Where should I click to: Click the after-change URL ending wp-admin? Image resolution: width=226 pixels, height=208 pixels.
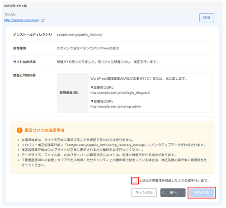click(116, 106)
